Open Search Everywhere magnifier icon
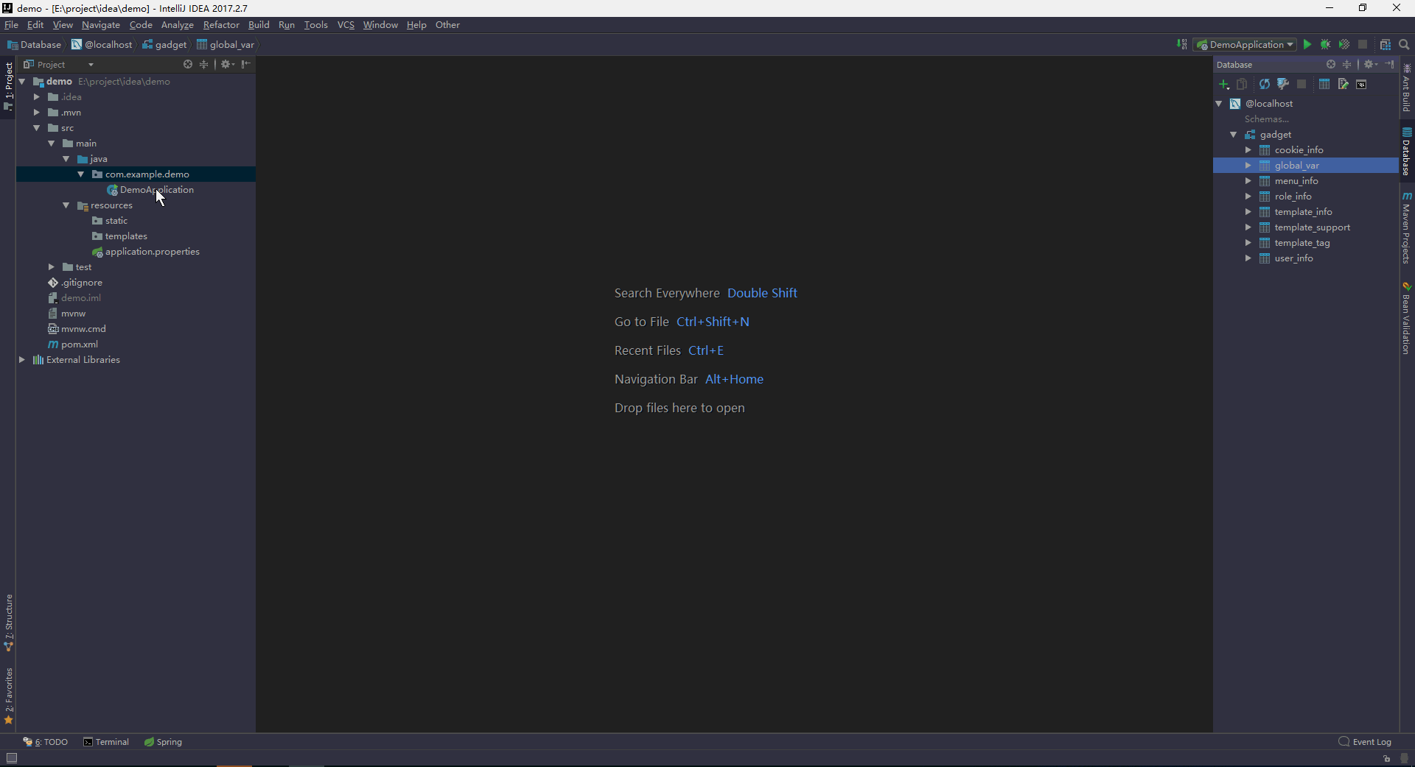This screenshot has height=767, width=1415. pos(1404,45)
